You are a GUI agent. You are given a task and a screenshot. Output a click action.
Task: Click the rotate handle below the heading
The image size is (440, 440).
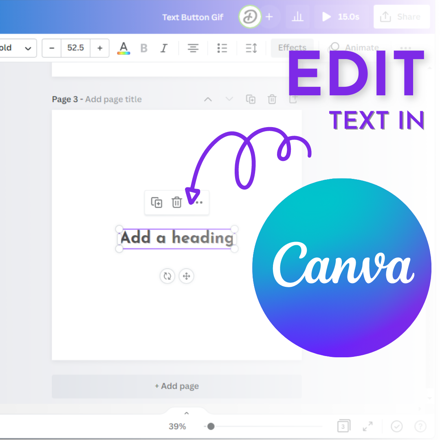[167, 276]
